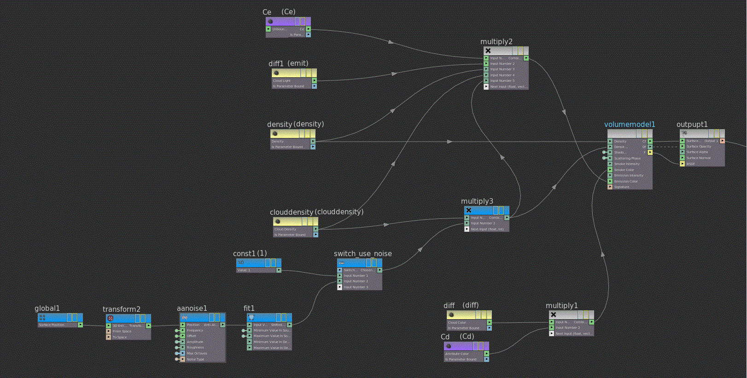Click the multiply2 node's X icon

tap(488, 51)
